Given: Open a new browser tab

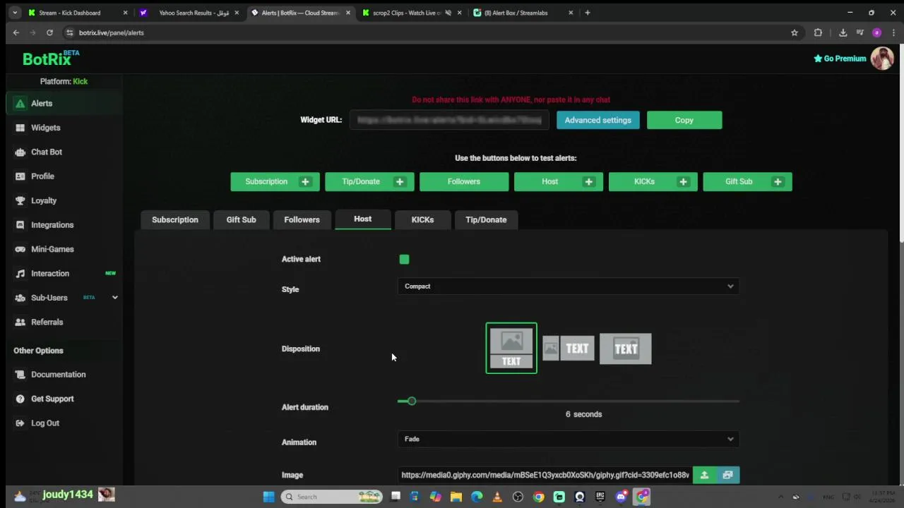Looking at the screenshot, I should coord(587,13).
